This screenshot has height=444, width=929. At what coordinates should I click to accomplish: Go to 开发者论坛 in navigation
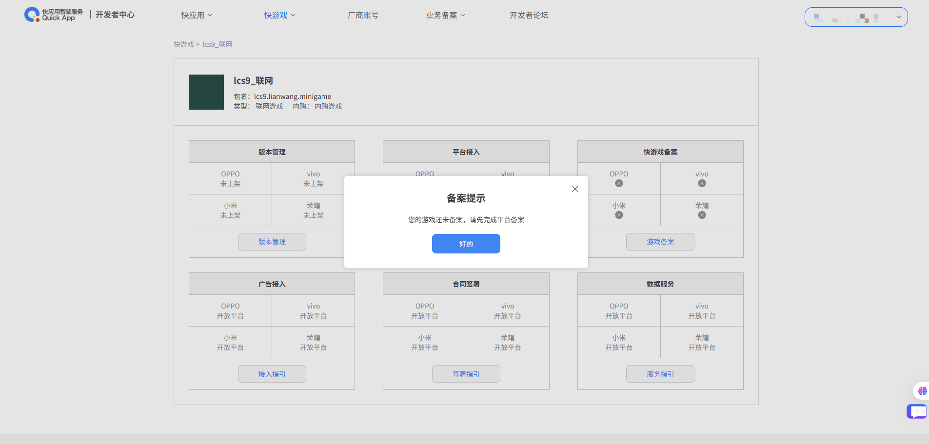(529, 15)
